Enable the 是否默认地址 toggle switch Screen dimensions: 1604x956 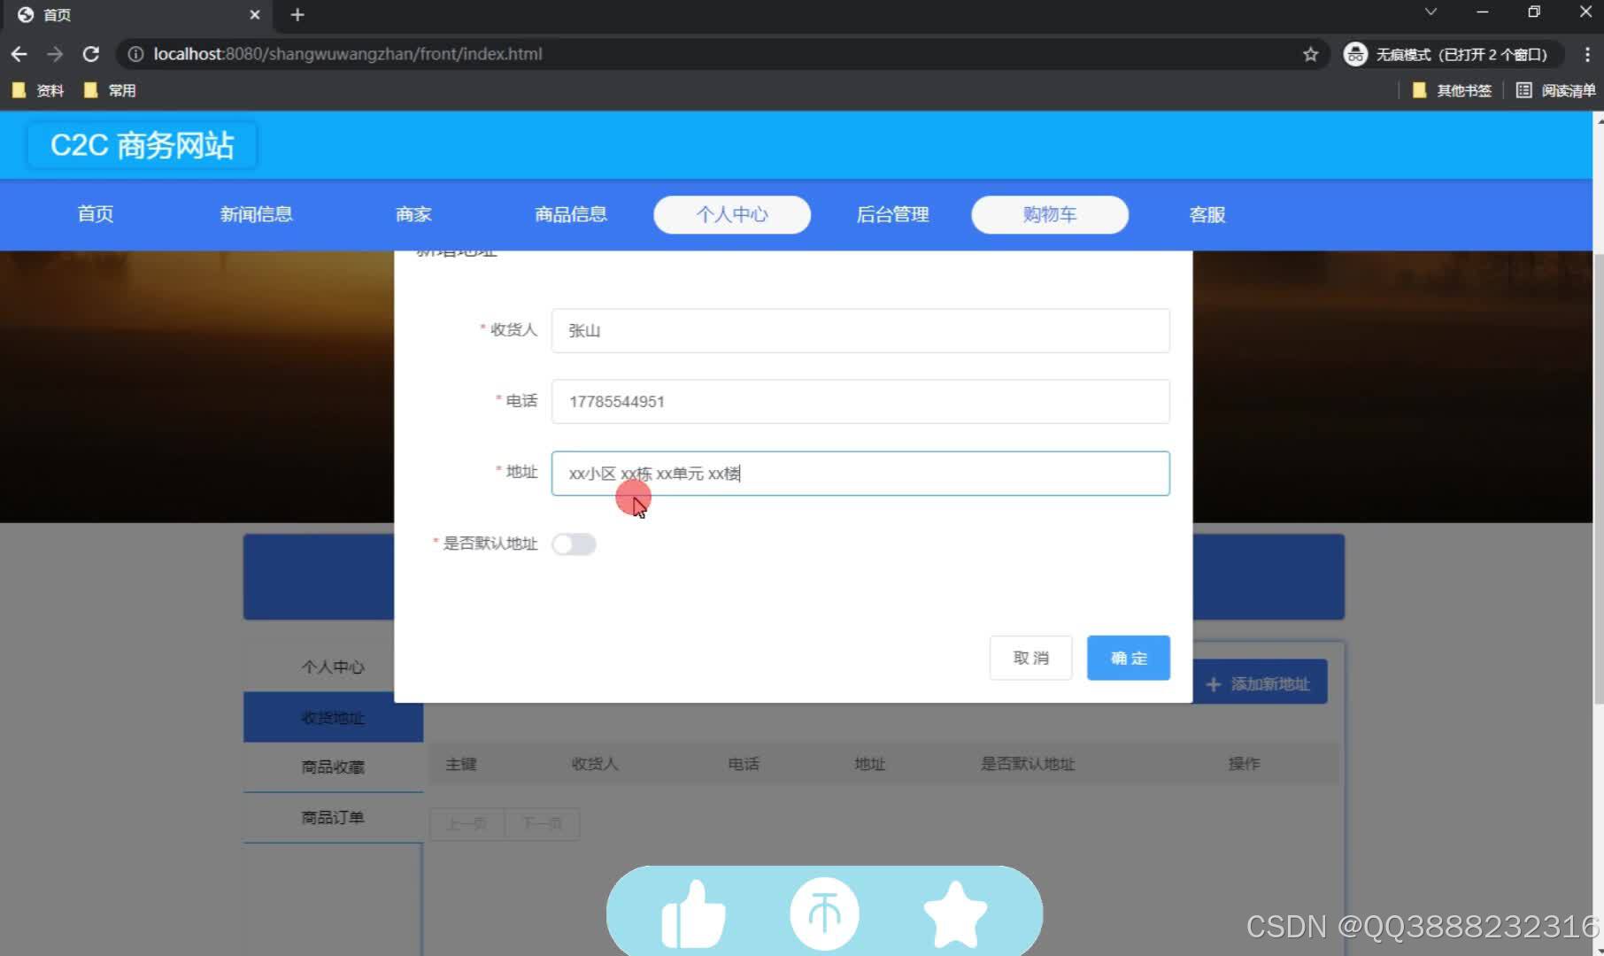[574, 544]
